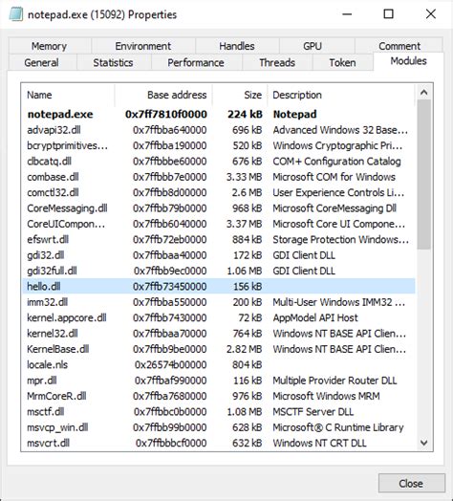Select kernel.appcore.dll module
Image resolution: width=453 pixels, height=501 pixels.
tap(219, 317)
